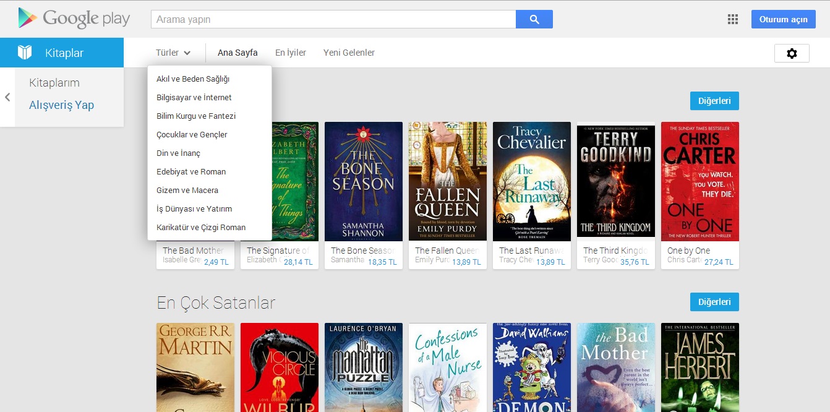
Task: Open the En İyiler tab
Action: (291, 53)
